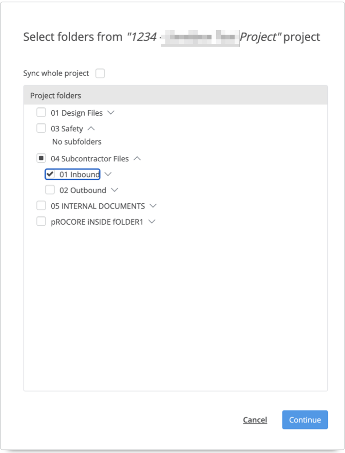Toggle the partially-selected 04 Subcontractor Files checkbox
Image resolution: width=345 pixels, height=453 pixels.
tap(41, 159)
